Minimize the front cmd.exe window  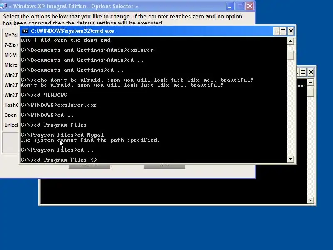tap(276, 31)
